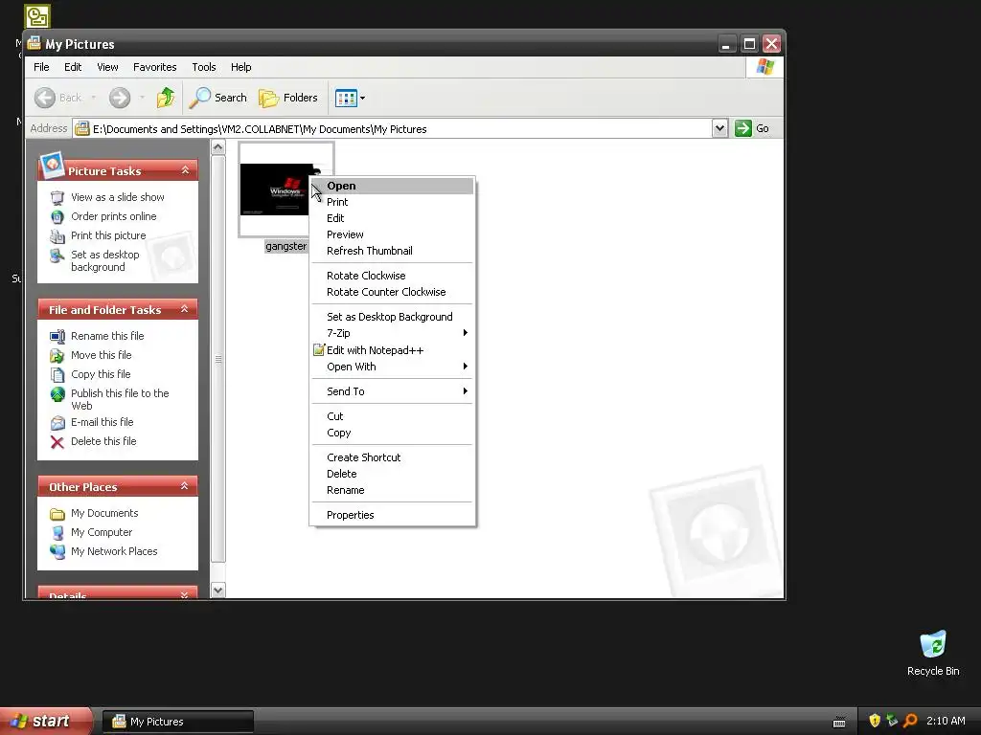
Task: Collapse the Picture Tasks panel
Action: click(185, 170)
